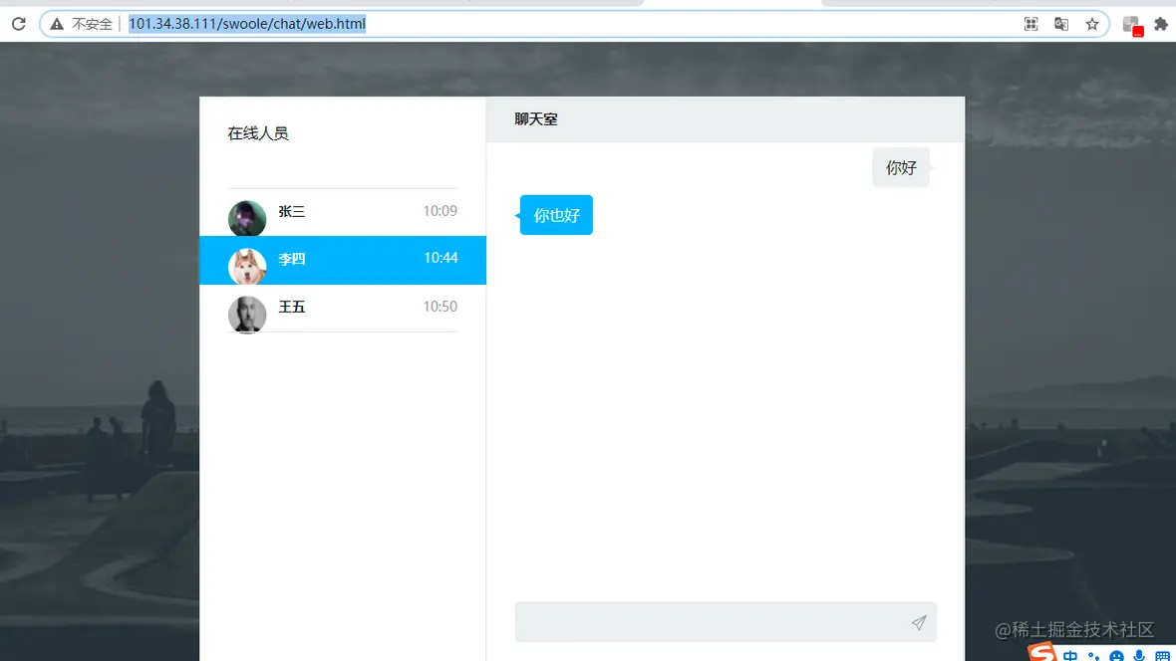
Task: Click the Sogou input method S icon
Action: coord(1041,652)
